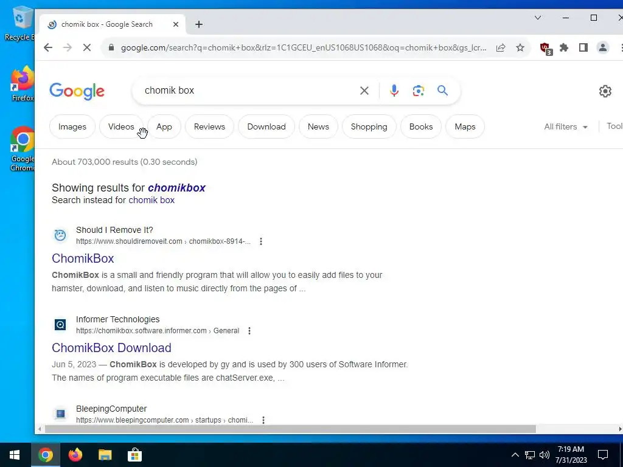Switch to Shopping results
The image size is (623, 467).
[369, 126]
